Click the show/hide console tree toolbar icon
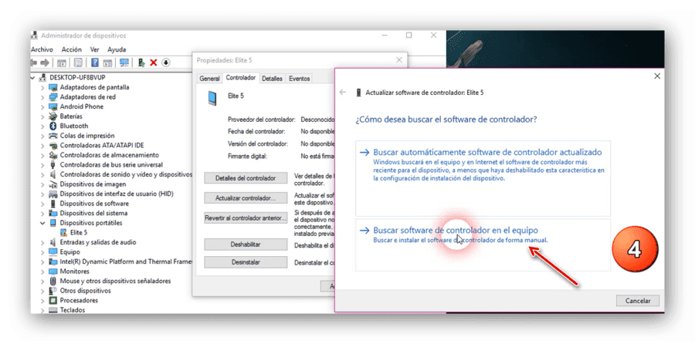The width and height of the screenshot is (695, 344). pyautogui.click(x=62, y=62)
